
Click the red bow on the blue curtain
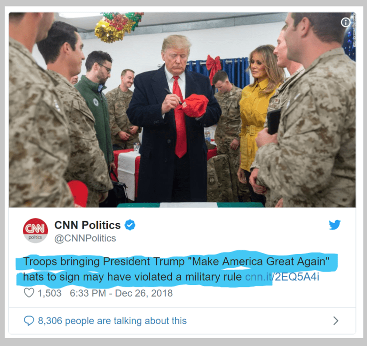point(213,67)
